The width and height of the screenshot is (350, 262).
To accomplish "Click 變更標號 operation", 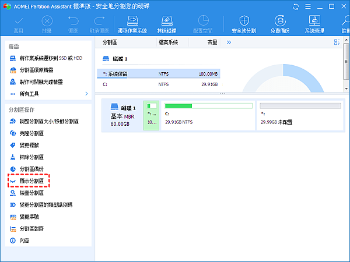I will coord(24,145).
